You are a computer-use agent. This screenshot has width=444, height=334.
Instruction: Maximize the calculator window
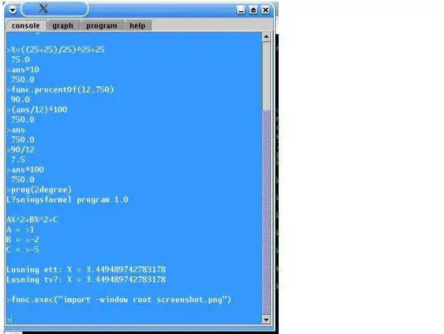(253, 10)
